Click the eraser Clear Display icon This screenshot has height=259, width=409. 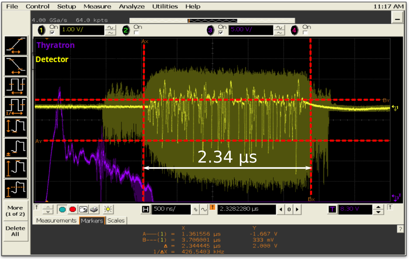[93, 209]
